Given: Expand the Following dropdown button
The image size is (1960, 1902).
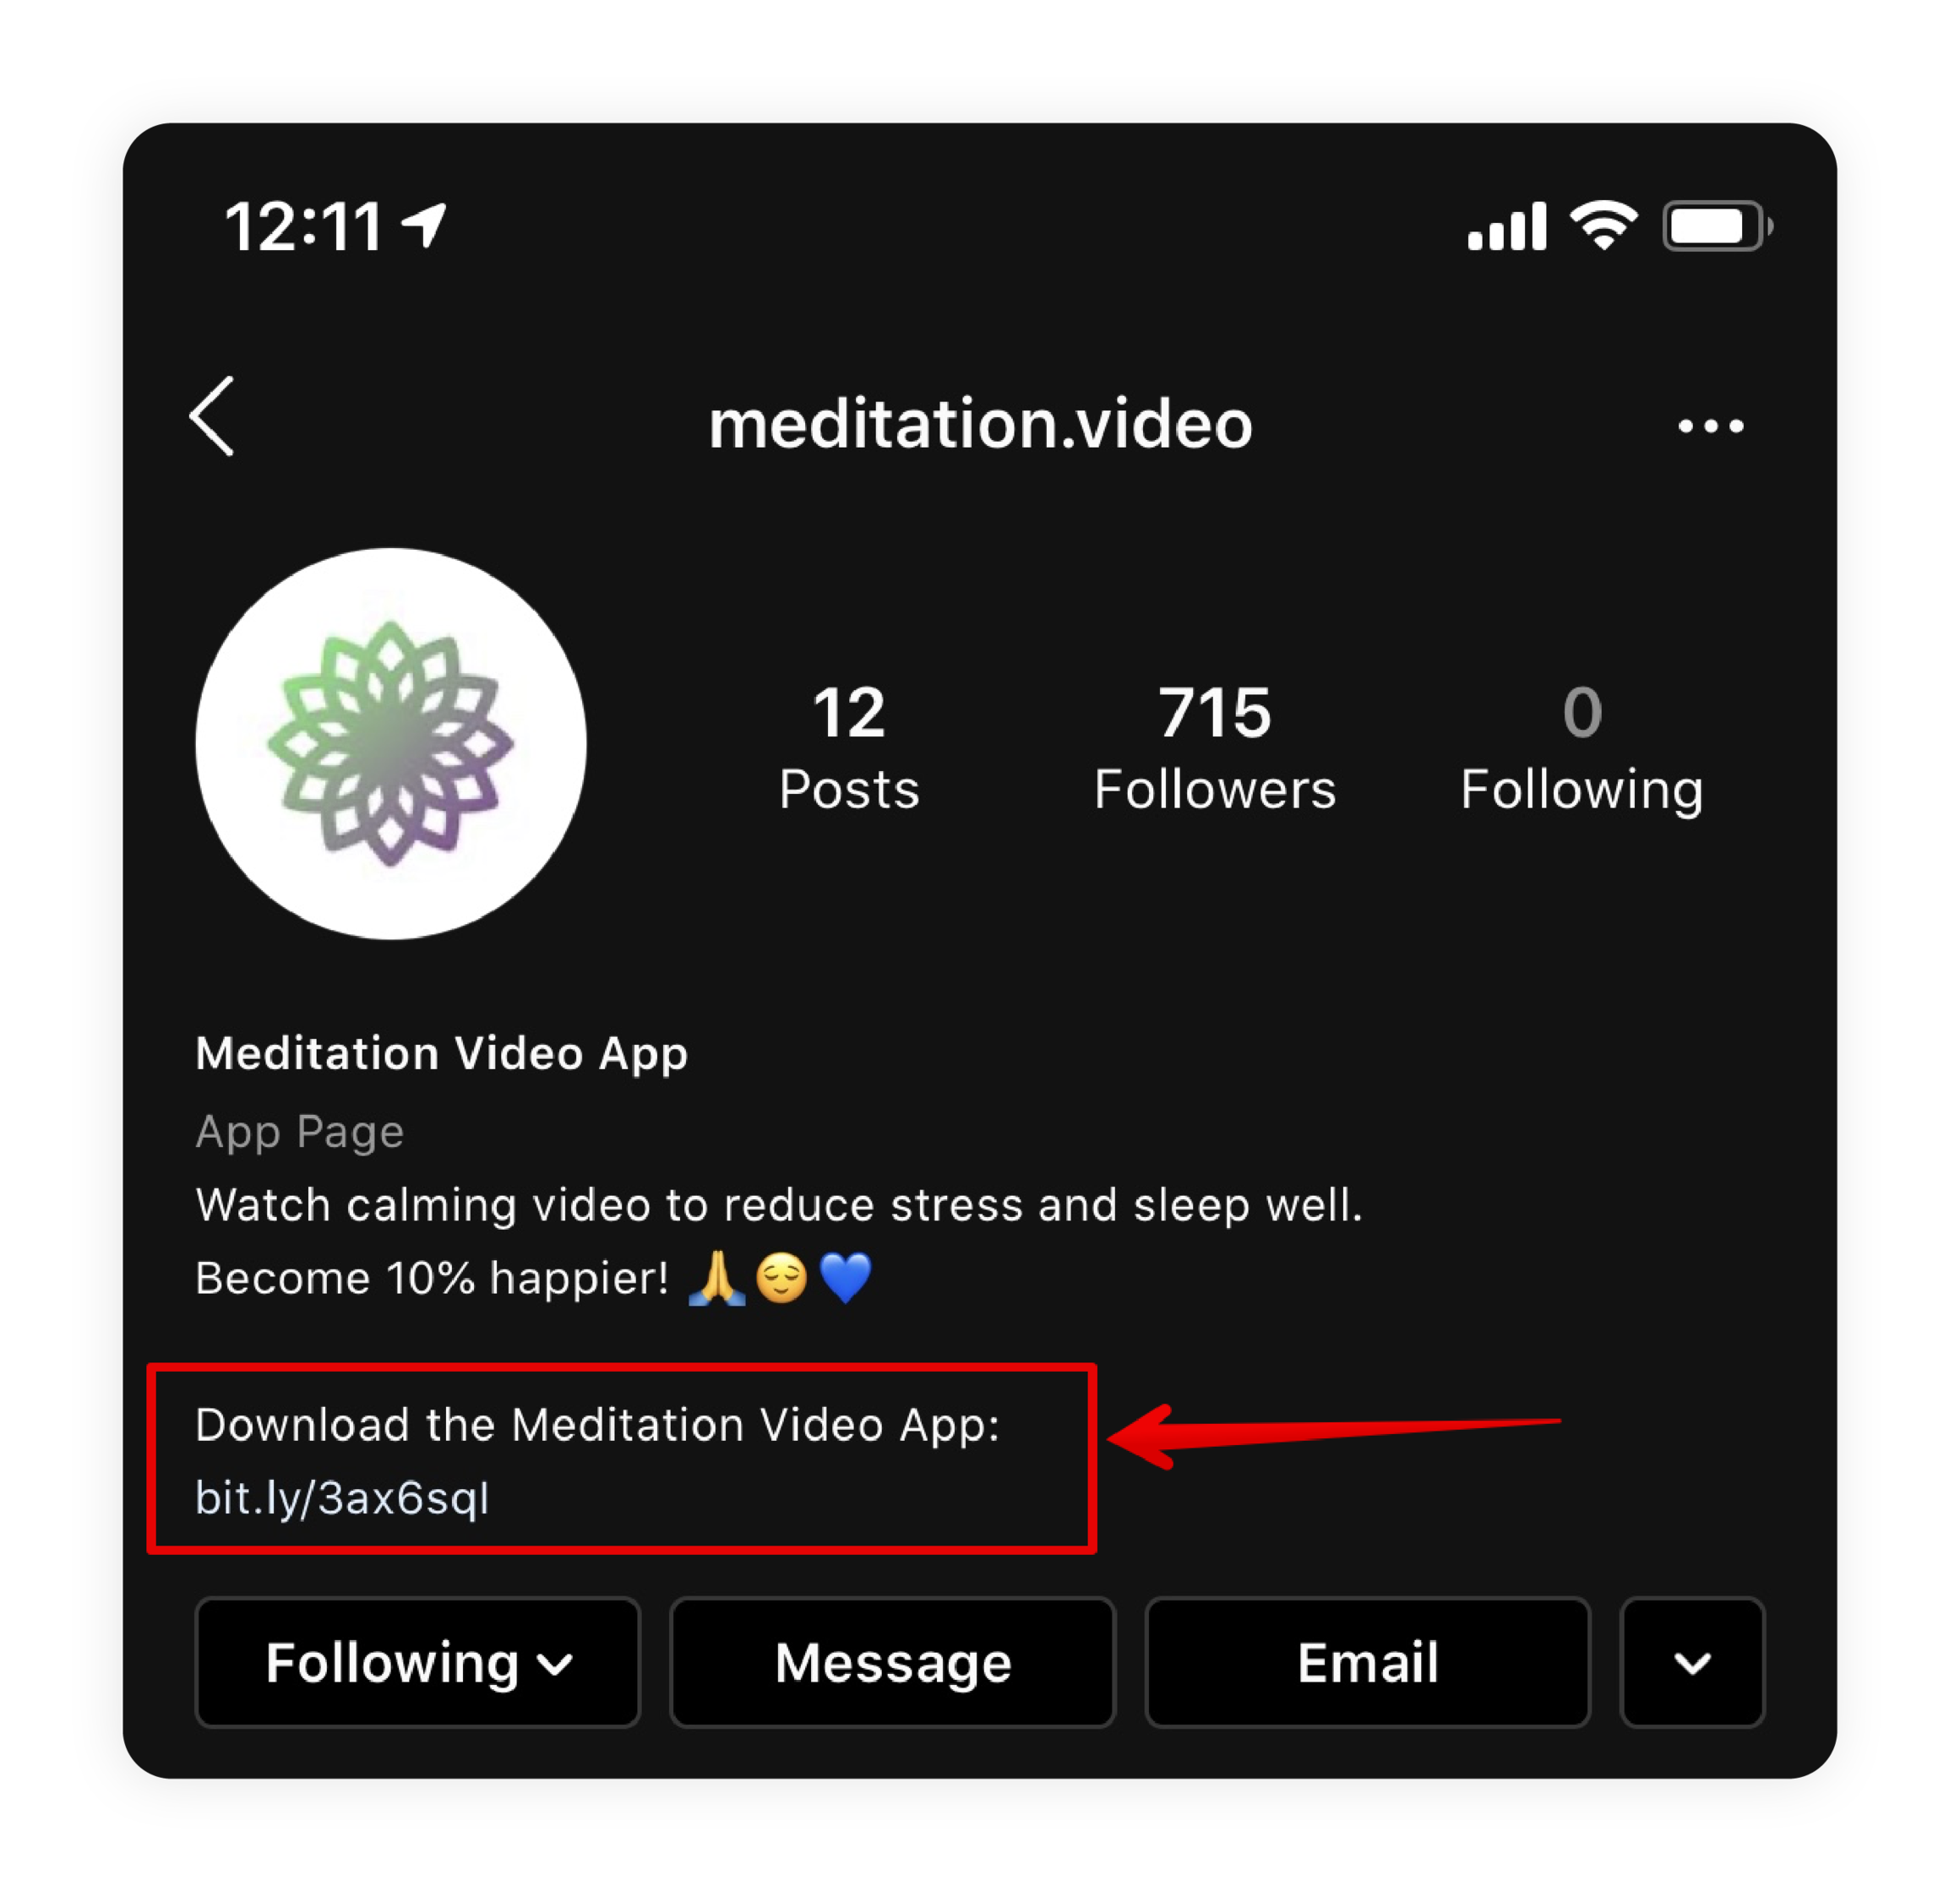Looking at the screenshot, I should tap(418, 1662).
